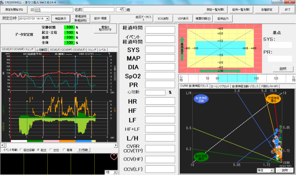Click the EV移動 button

(84, 150)
